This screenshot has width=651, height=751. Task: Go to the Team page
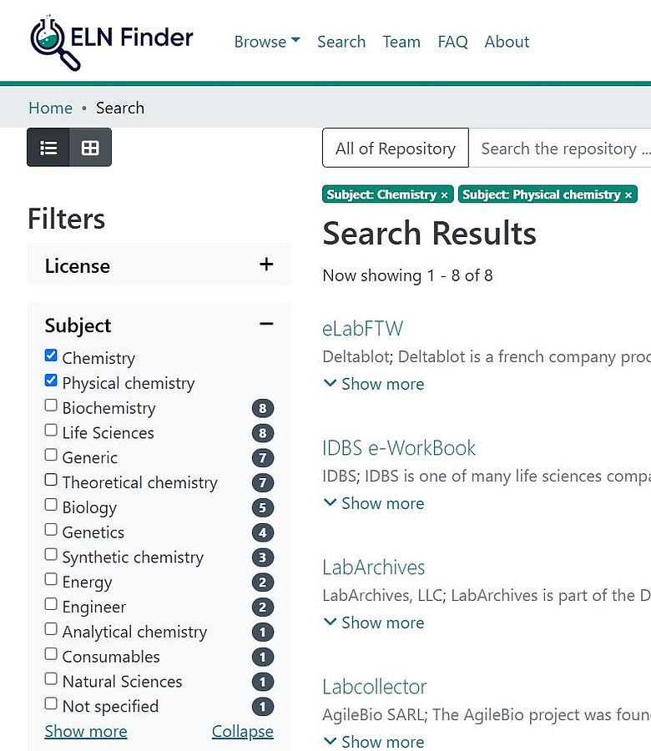click(x=401, y=42)
